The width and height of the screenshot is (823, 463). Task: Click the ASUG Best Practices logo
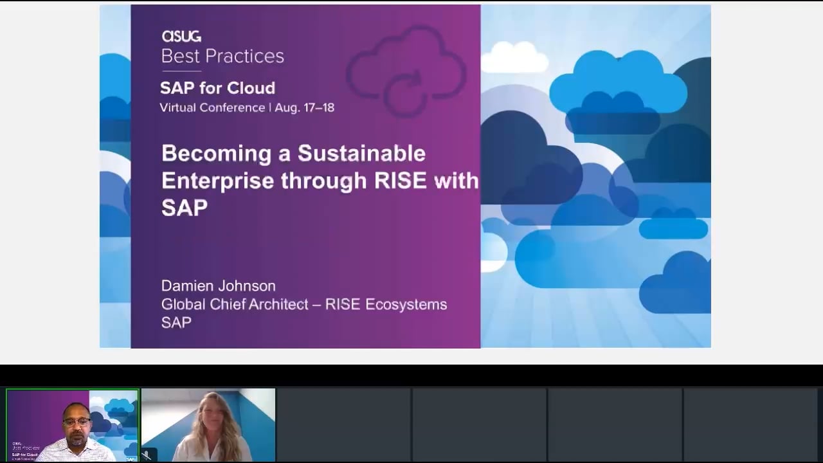pos(222,48)
